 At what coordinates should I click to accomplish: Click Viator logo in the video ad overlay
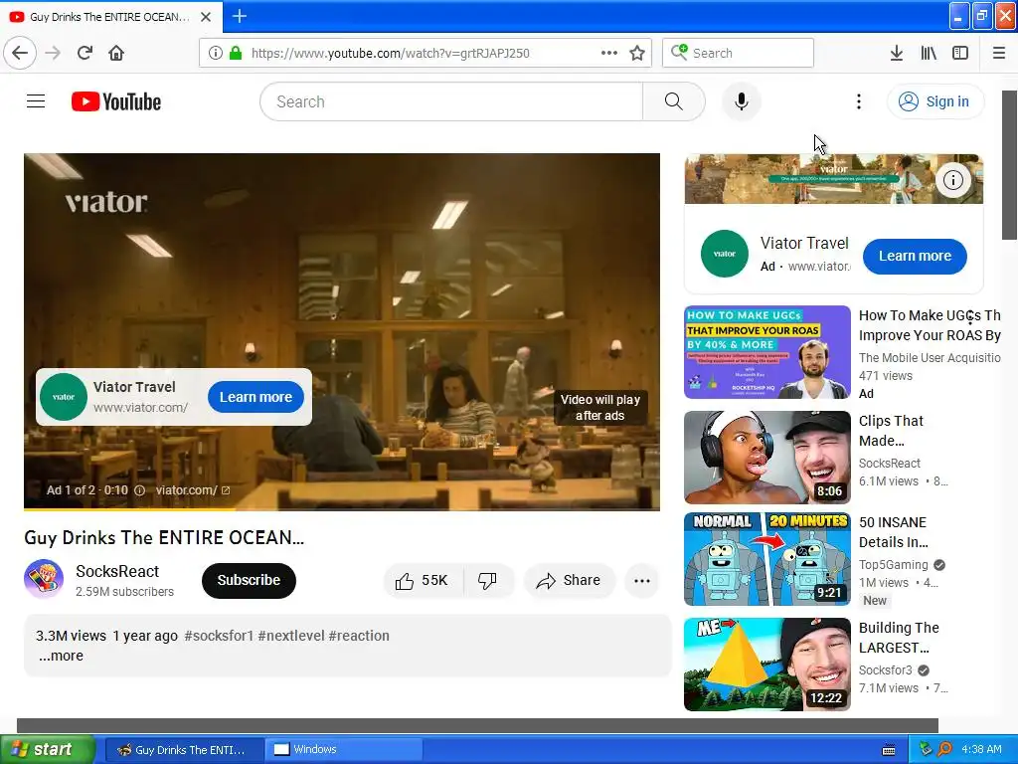tap(64, 397)
